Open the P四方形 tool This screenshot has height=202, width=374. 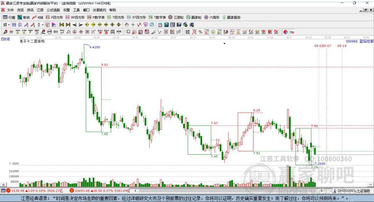54,18
